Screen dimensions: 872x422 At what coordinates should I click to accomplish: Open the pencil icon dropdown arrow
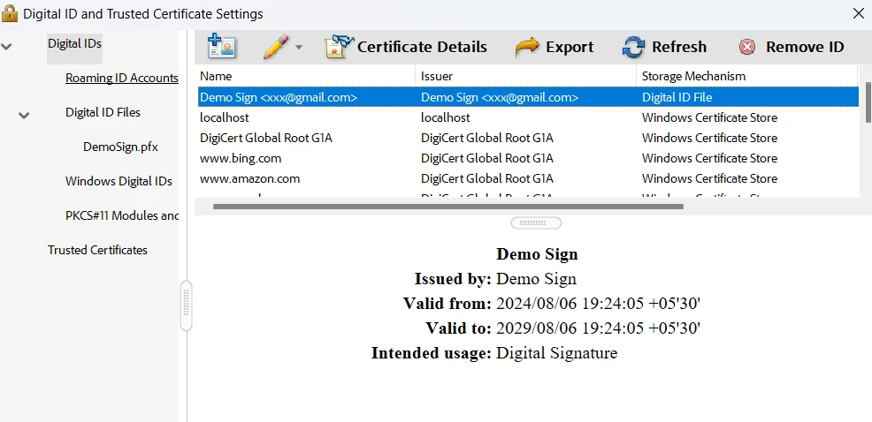(x=299, y=48)
